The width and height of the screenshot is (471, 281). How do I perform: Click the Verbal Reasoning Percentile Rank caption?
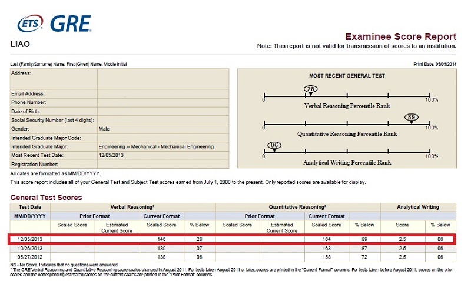pos(347,106)
